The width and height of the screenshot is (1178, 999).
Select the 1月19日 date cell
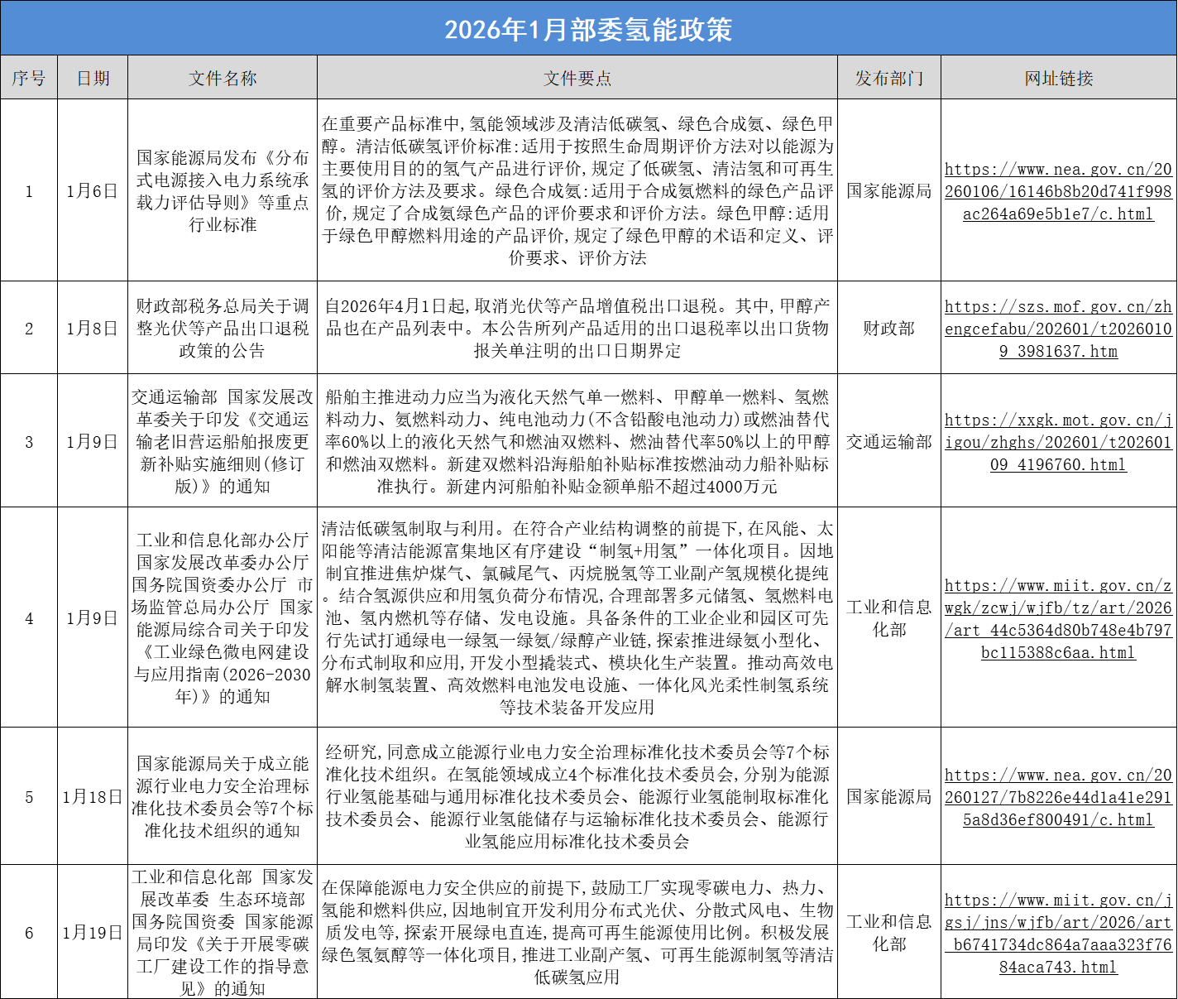[93, 933]
